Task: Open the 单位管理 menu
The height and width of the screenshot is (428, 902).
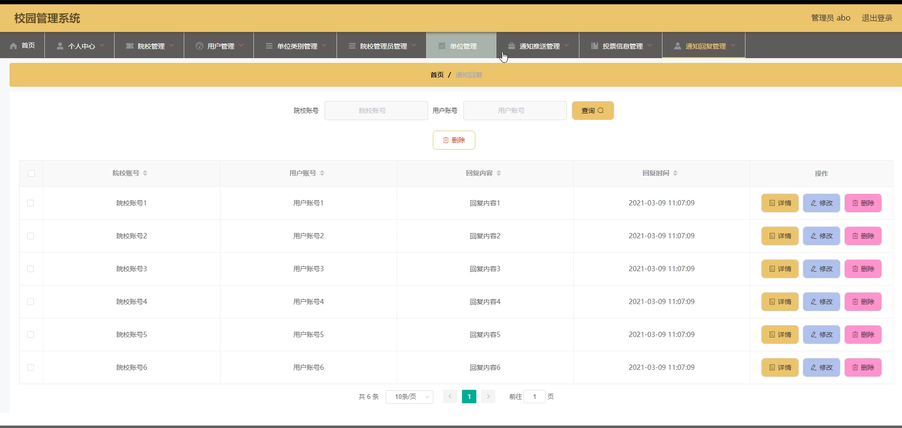Action: tap(461, 45)
